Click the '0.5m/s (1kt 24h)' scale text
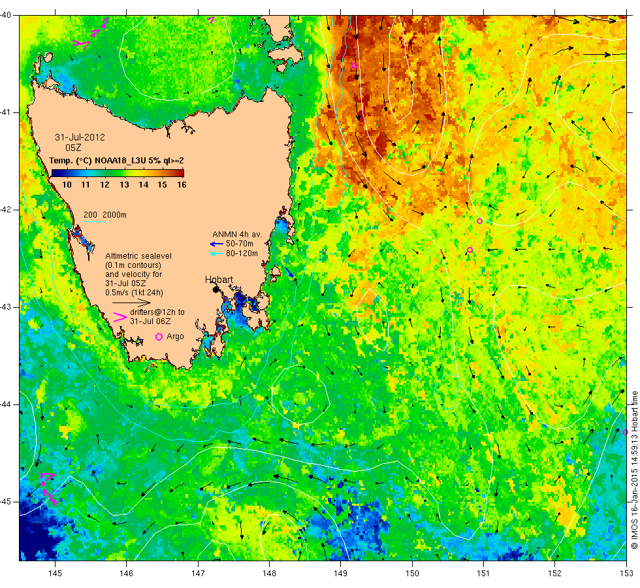The width and height of the screenshot is (640, 588). [135, 293]
